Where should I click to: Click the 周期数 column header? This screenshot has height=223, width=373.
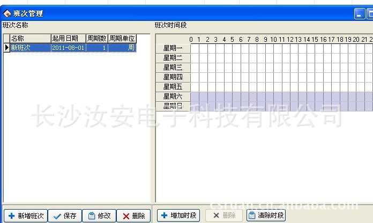click(96, 39)
